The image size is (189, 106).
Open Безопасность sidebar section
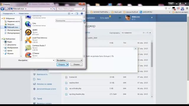click(42, 74)
